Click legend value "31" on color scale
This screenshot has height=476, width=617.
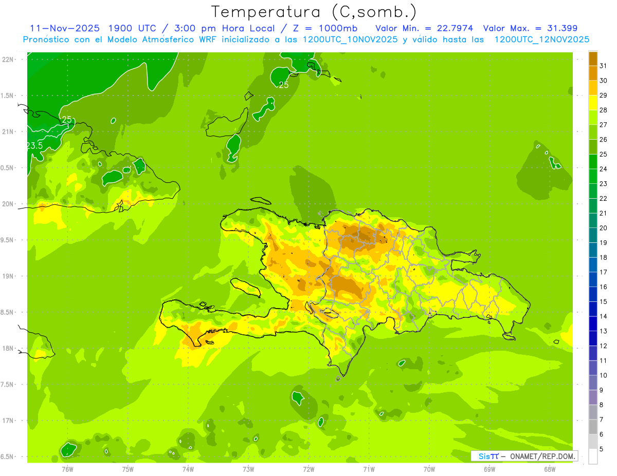coord(604,66)
